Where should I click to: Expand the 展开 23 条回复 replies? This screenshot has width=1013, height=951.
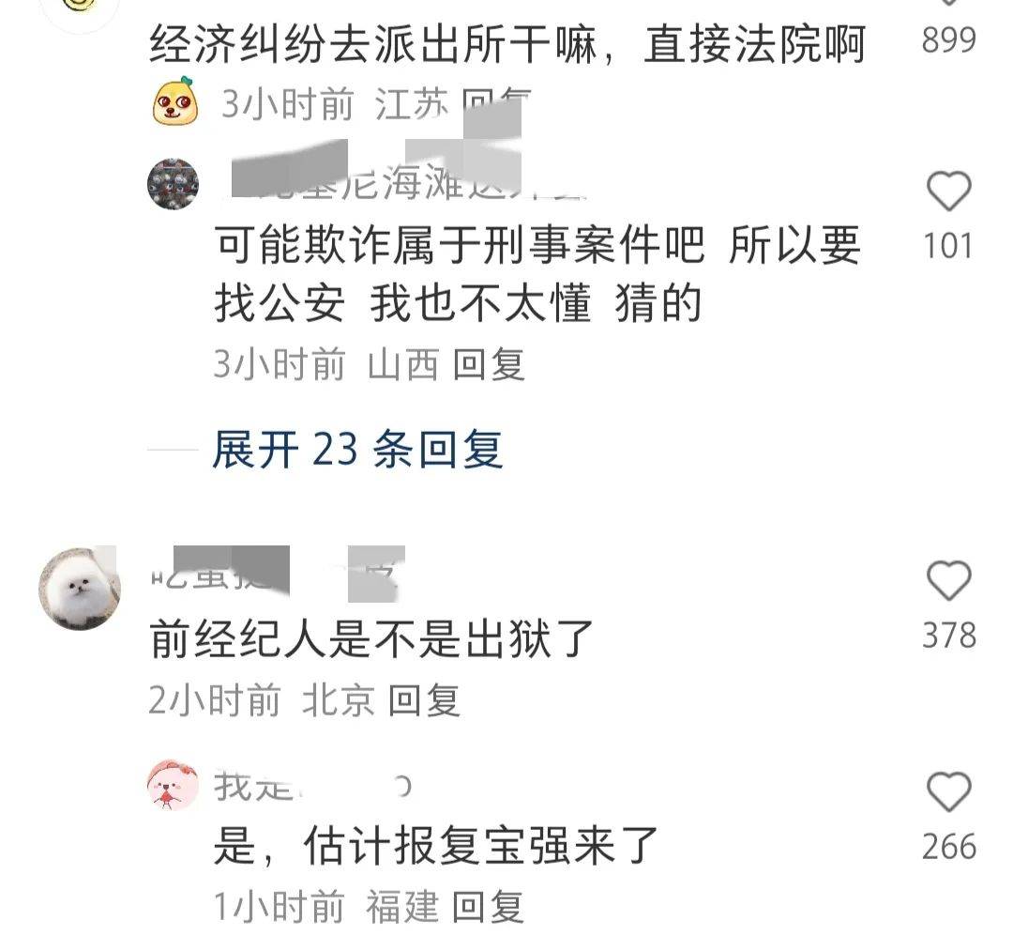tap(357, 450)
